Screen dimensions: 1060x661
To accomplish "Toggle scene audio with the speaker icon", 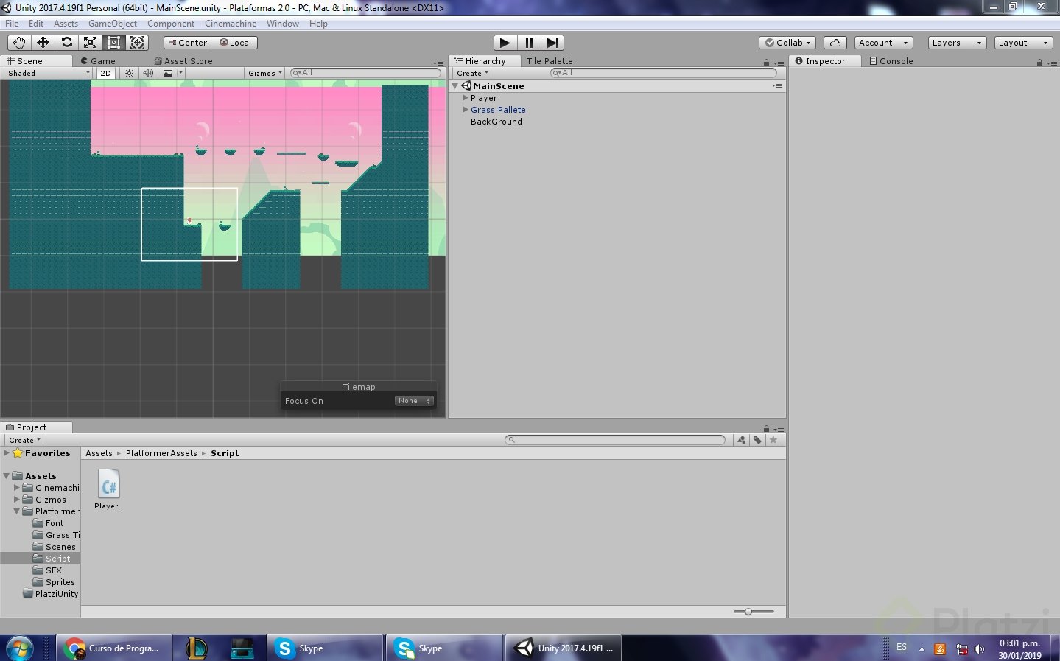I will (148, 73).
